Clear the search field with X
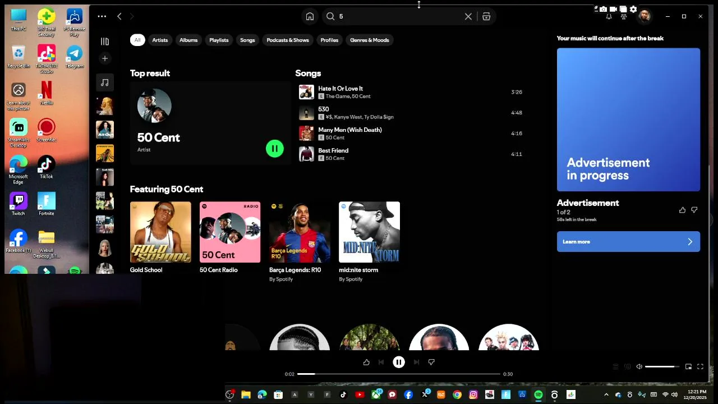 pos(468,16)
